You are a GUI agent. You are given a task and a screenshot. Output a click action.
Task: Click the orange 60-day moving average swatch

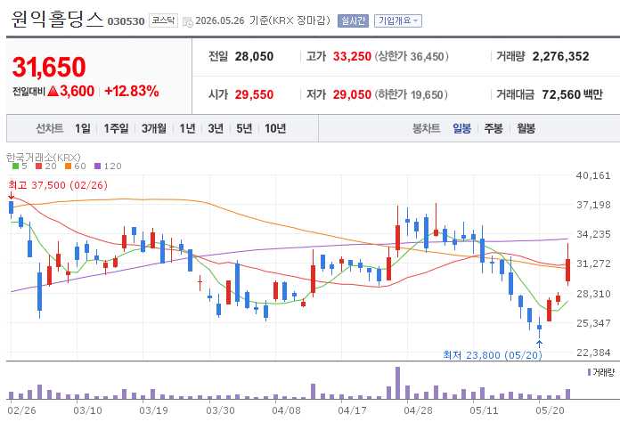(x=68, y=166)
